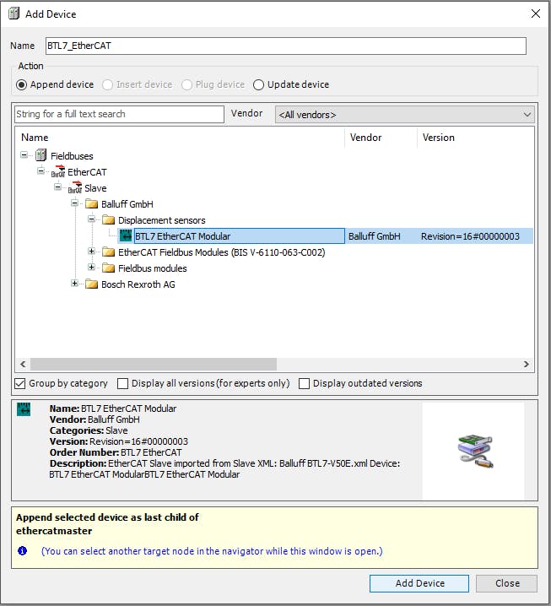The image size is (551, 606).
Task: Select the EtherCAT tree label
Action: pyautogui.click(x=87, y=172)
